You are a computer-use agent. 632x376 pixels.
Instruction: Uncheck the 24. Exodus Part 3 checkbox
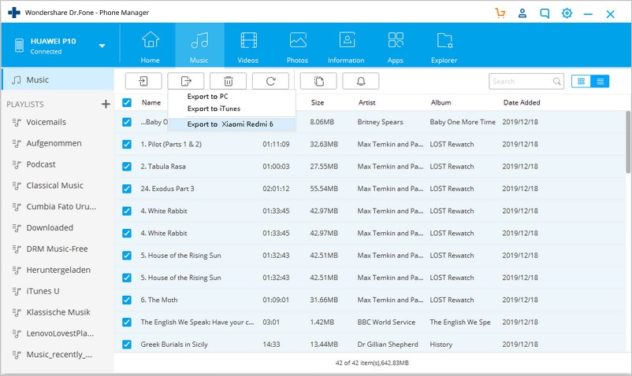pos(127,189)
